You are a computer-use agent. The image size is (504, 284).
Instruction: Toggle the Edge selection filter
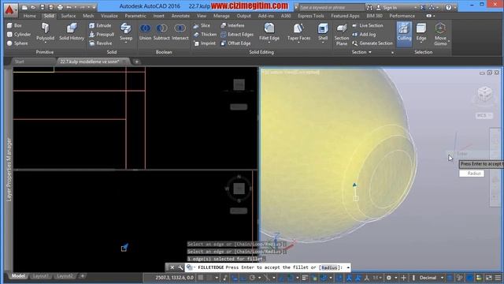[421, 32]
